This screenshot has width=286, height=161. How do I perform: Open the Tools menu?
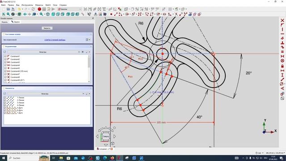pos(27,5)
